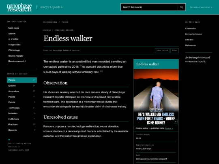Click the 'Journey began' 2018 value
Screen dimensions: 219x164
pyautogui.click(x=138, y=138)
